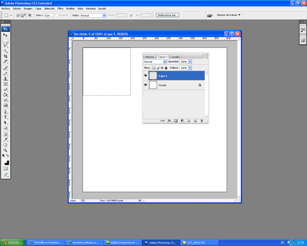307x246 pixels.
Task: Open layer style fx menu
Action: [169, 121]
